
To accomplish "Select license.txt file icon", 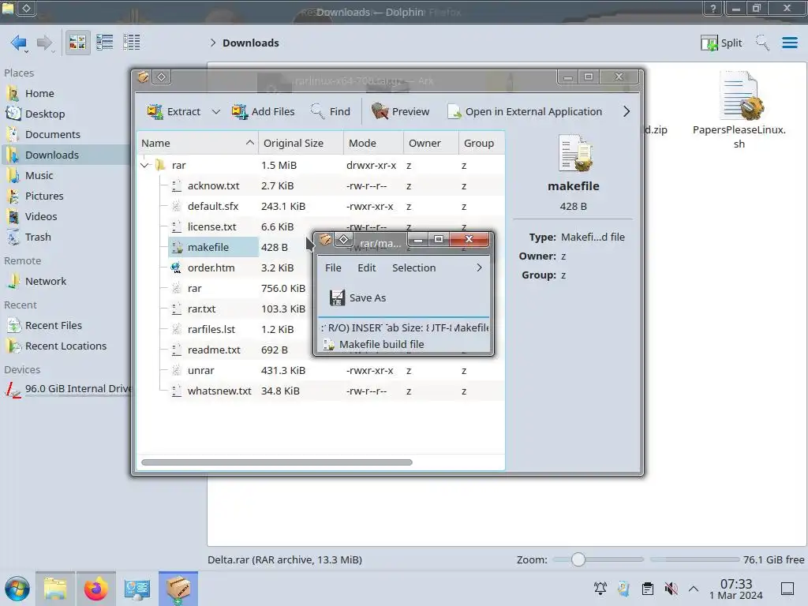I will [x=177, y=226].
